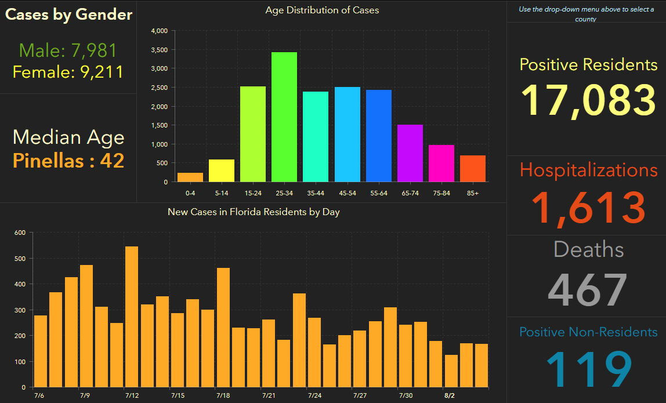The width and height of the screenshot is (666, 403).
Task: Click the Median Age Pinellas : 42 text
Action: point(68,160)
